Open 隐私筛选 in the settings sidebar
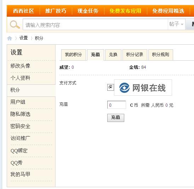Viewport: 194px width, 189px height. pos(20,114)
